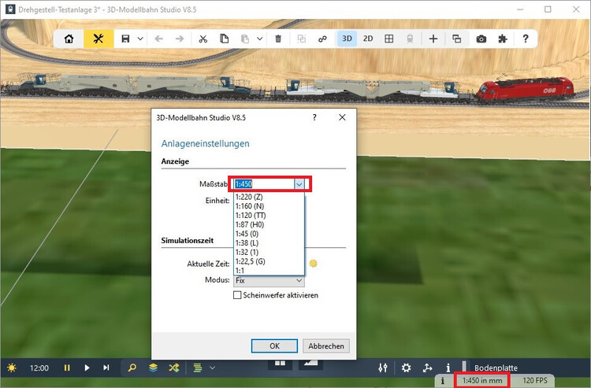This screenshot has height=388, width=591.
Task: Click the status bar info icon
Action: click(443, 381)
